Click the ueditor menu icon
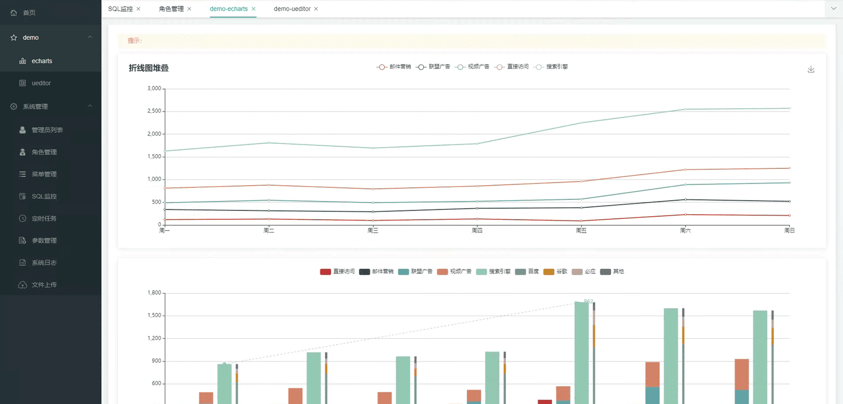843x404 pixels. coord(23,83)
